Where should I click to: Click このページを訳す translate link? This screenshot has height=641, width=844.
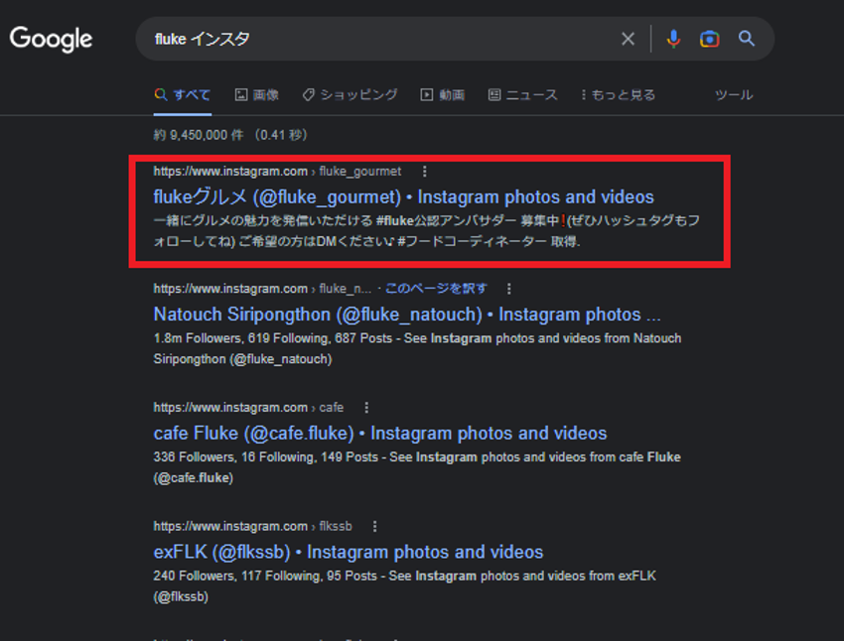click(436, 289)
